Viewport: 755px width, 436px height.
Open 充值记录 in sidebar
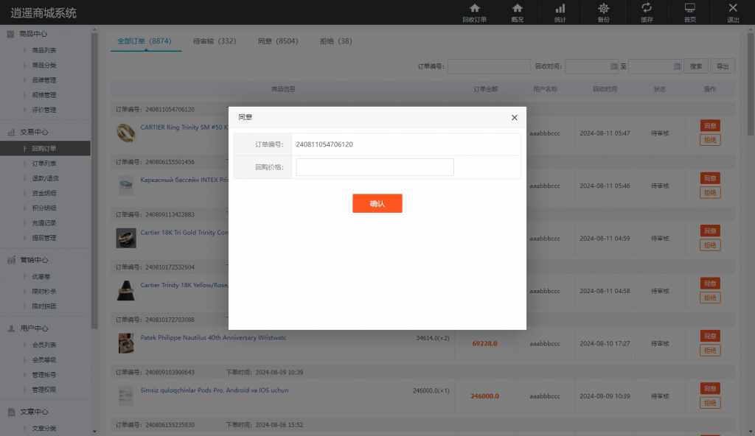pos(44,223)
